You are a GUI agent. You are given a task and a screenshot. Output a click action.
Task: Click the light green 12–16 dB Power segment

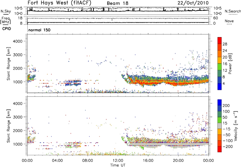pyautogui.click(x=220, y=67)
